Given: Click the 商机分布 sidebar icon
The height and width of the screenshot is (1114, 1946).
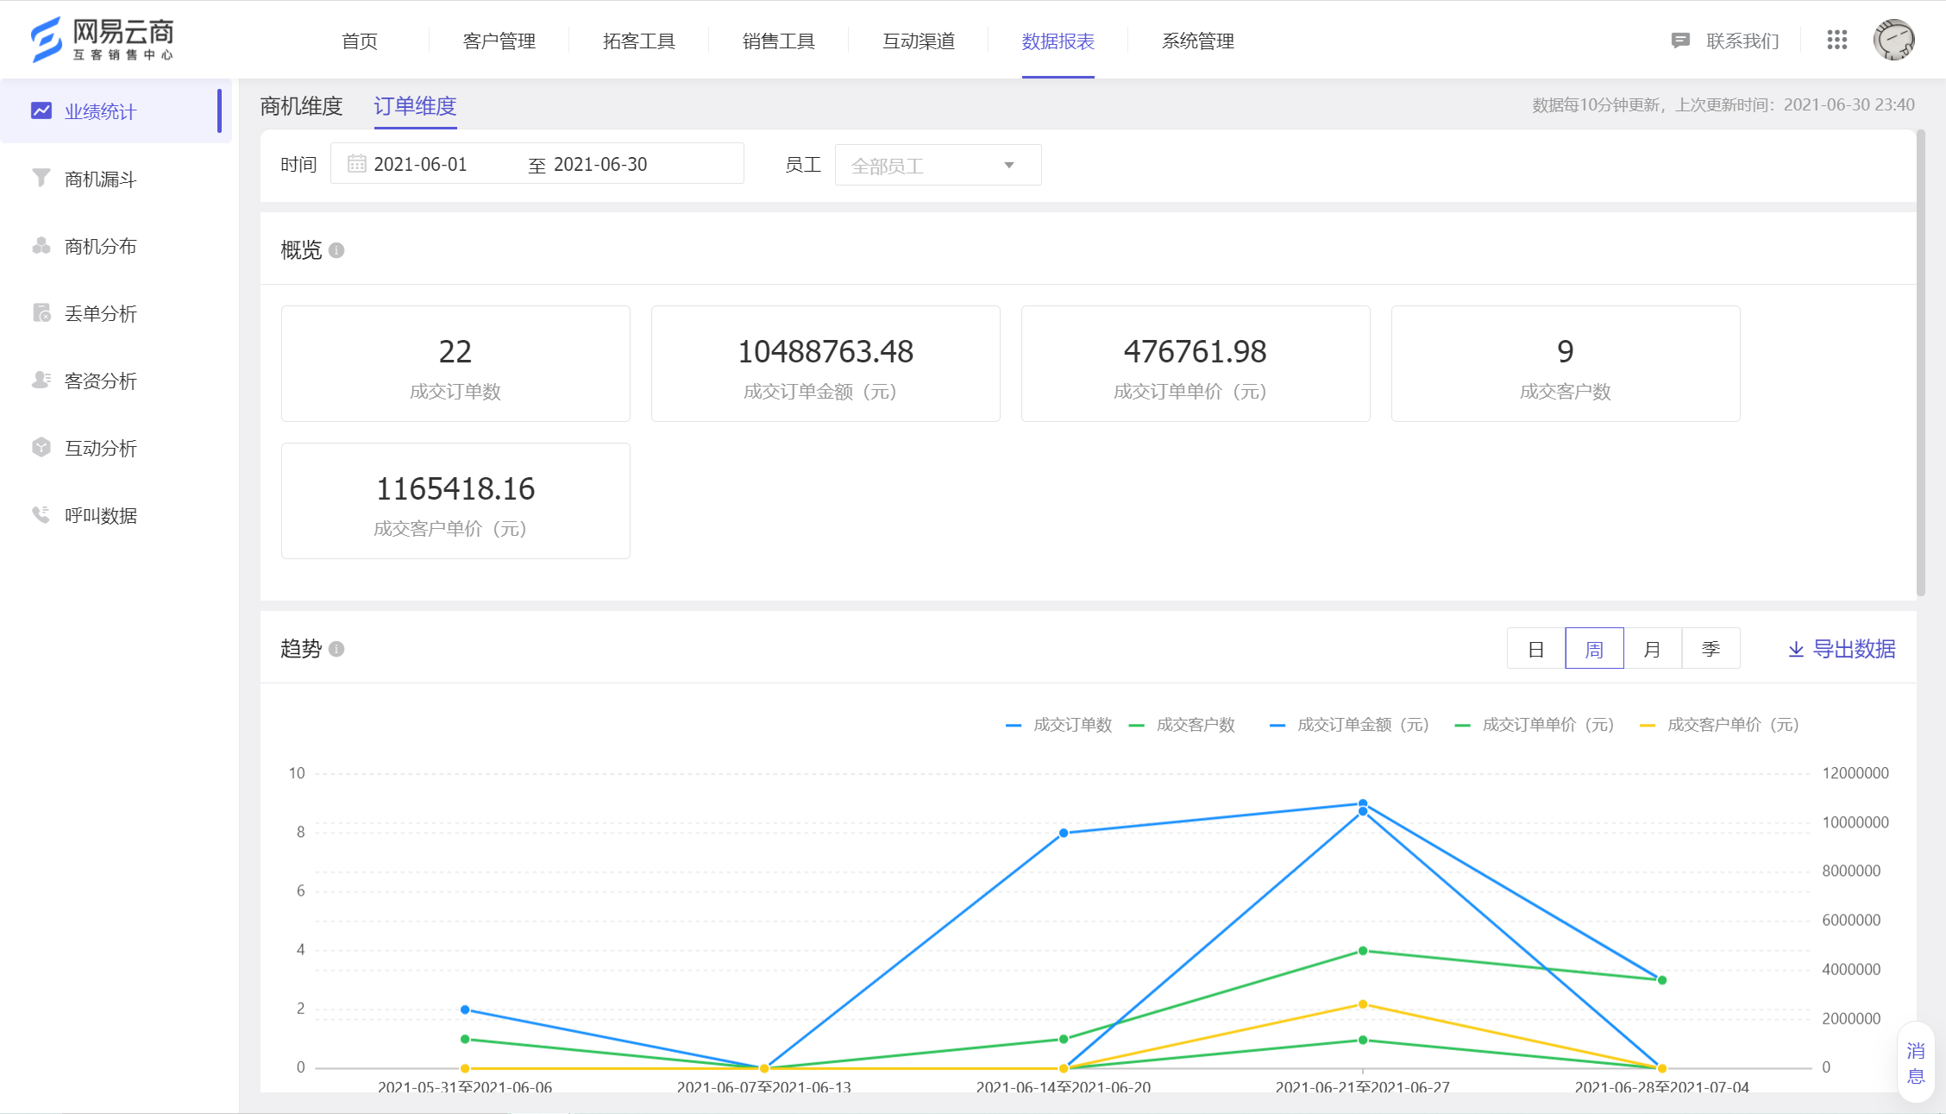Looking at the screenshot, I should (x=41, y=245).
